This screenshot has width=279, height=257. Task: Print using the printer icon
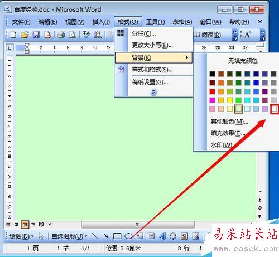(x=61, y=35)
